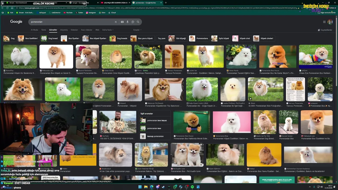Open Kaydedilenler saved items
The height and width of the screenshot is (190, 338).
click(325, 30)
